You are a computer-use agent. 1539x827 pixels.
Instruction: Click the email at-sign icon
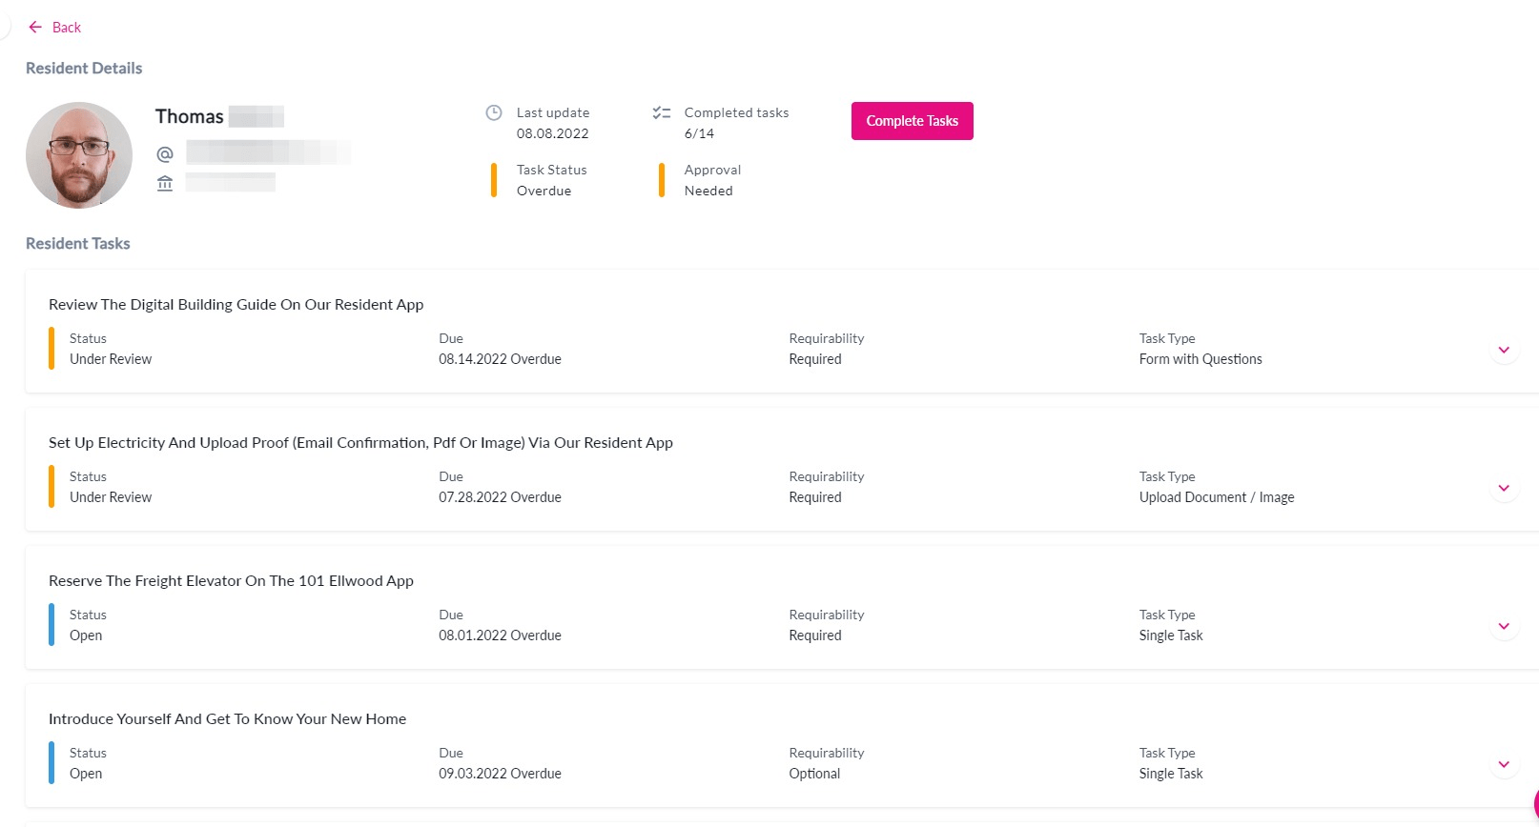click(x=165, y=153)
